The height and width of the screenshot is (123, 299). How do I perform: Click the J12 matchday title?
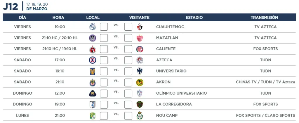11,6
